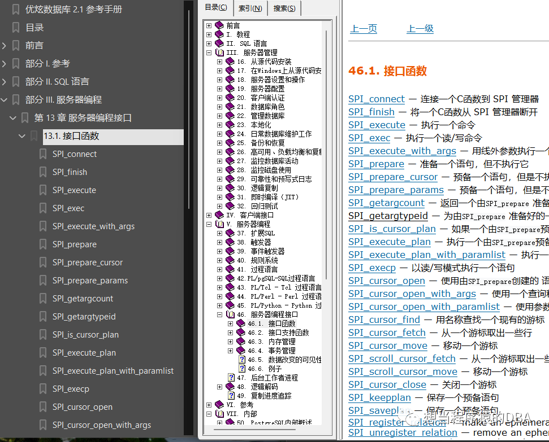Click the open book icon for III. 服务器管理
Screen dimensions: 549x442
pyautogui.click(x=219, y=52)
